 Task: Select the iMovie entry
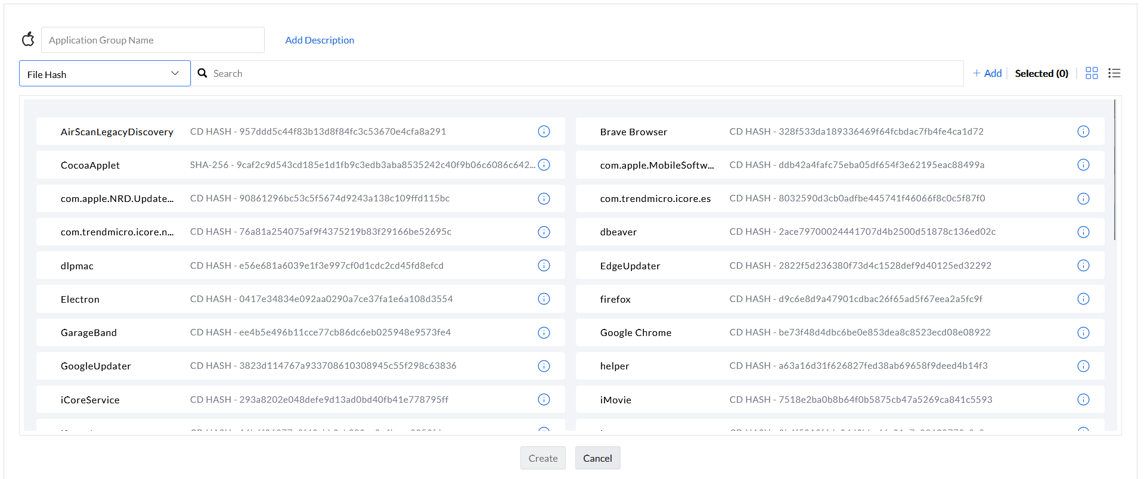click(x=840, y=400)
